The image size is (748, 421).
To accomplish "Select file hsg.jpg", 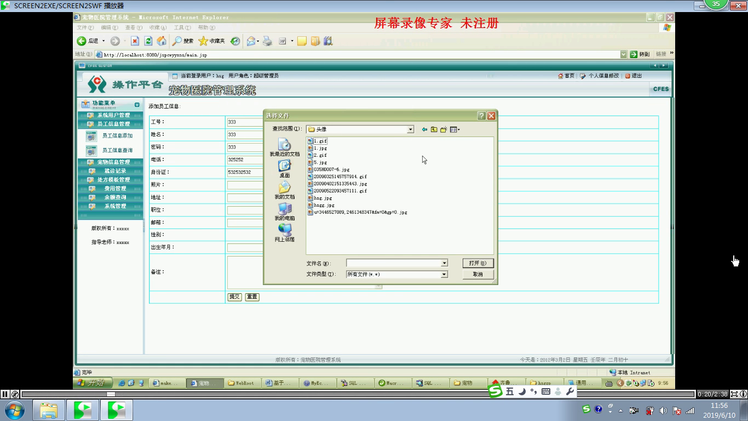I will point(320,198).
